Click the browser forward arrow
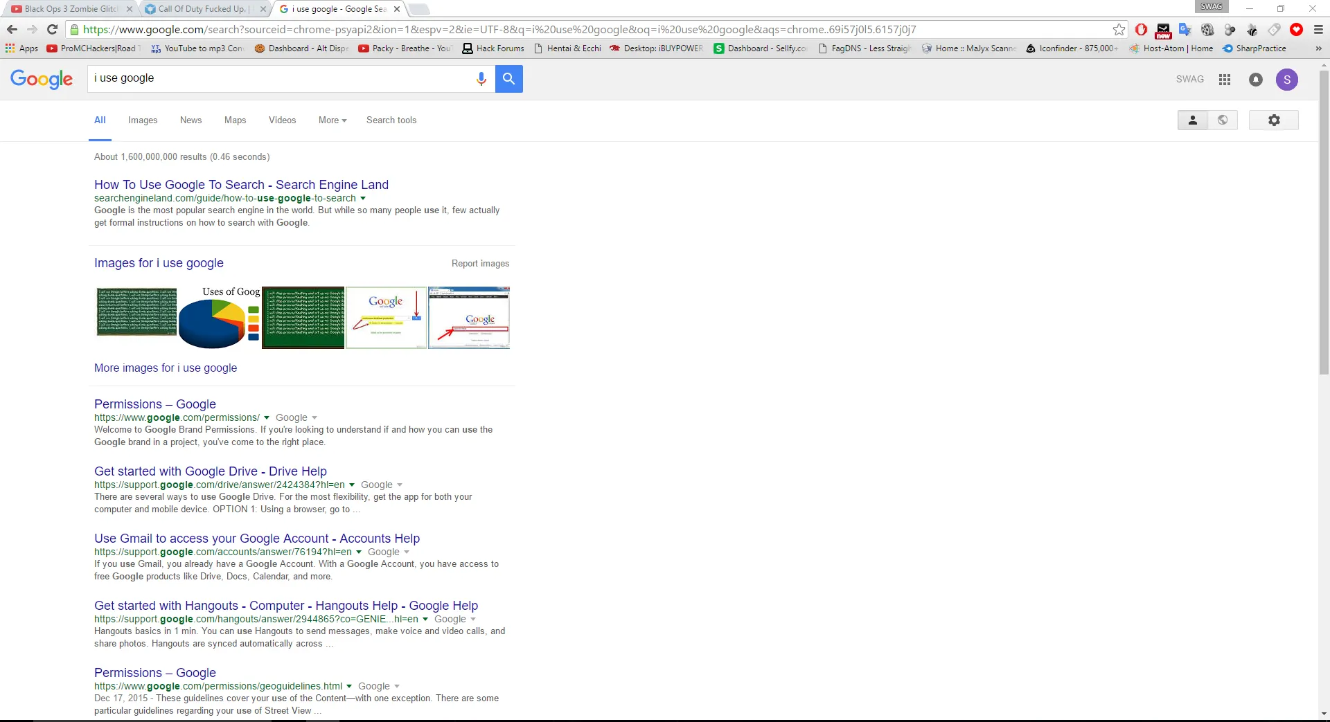The height and width of the screenshot is (722, 1330). click(x=32, y=30)
